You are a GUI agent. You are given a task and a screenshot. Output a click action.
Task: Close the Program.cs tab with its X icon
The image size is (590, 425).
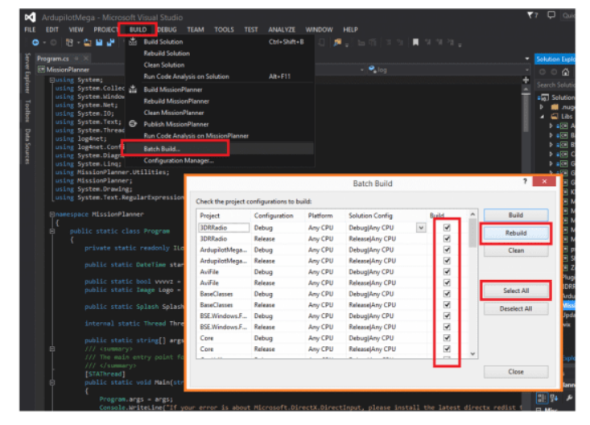point(86,58)
